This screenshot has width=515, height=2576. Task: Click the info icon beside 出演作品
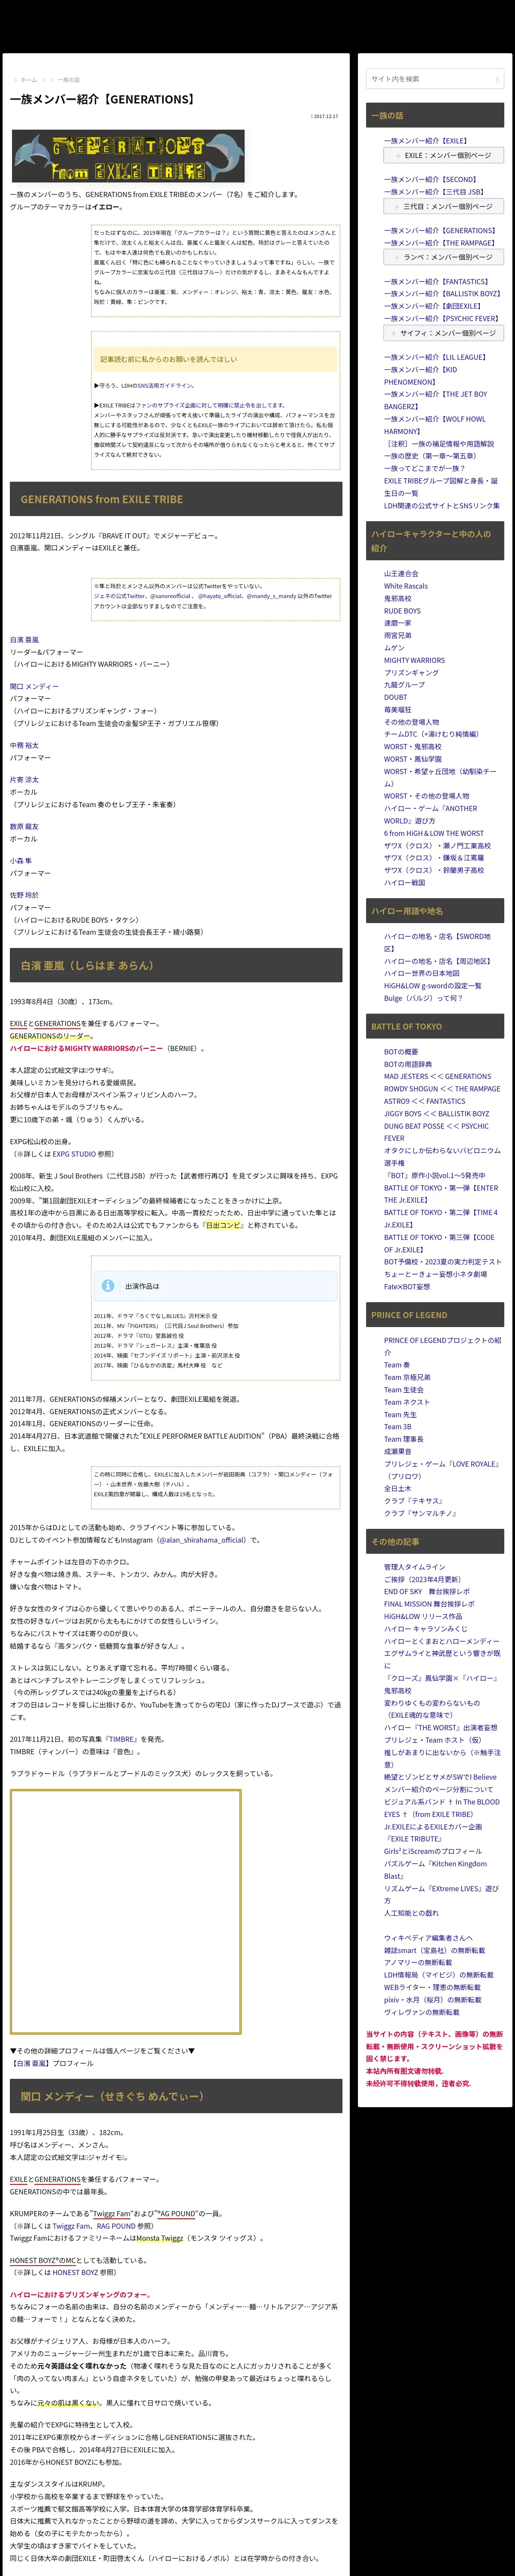pos(108,1286)
